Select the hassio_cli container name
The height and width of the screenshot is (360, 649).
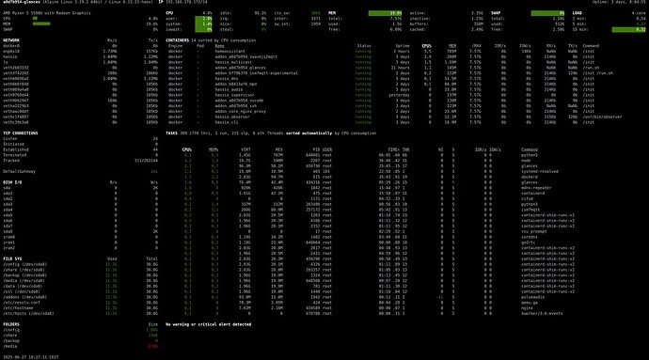tap(227, 122)
